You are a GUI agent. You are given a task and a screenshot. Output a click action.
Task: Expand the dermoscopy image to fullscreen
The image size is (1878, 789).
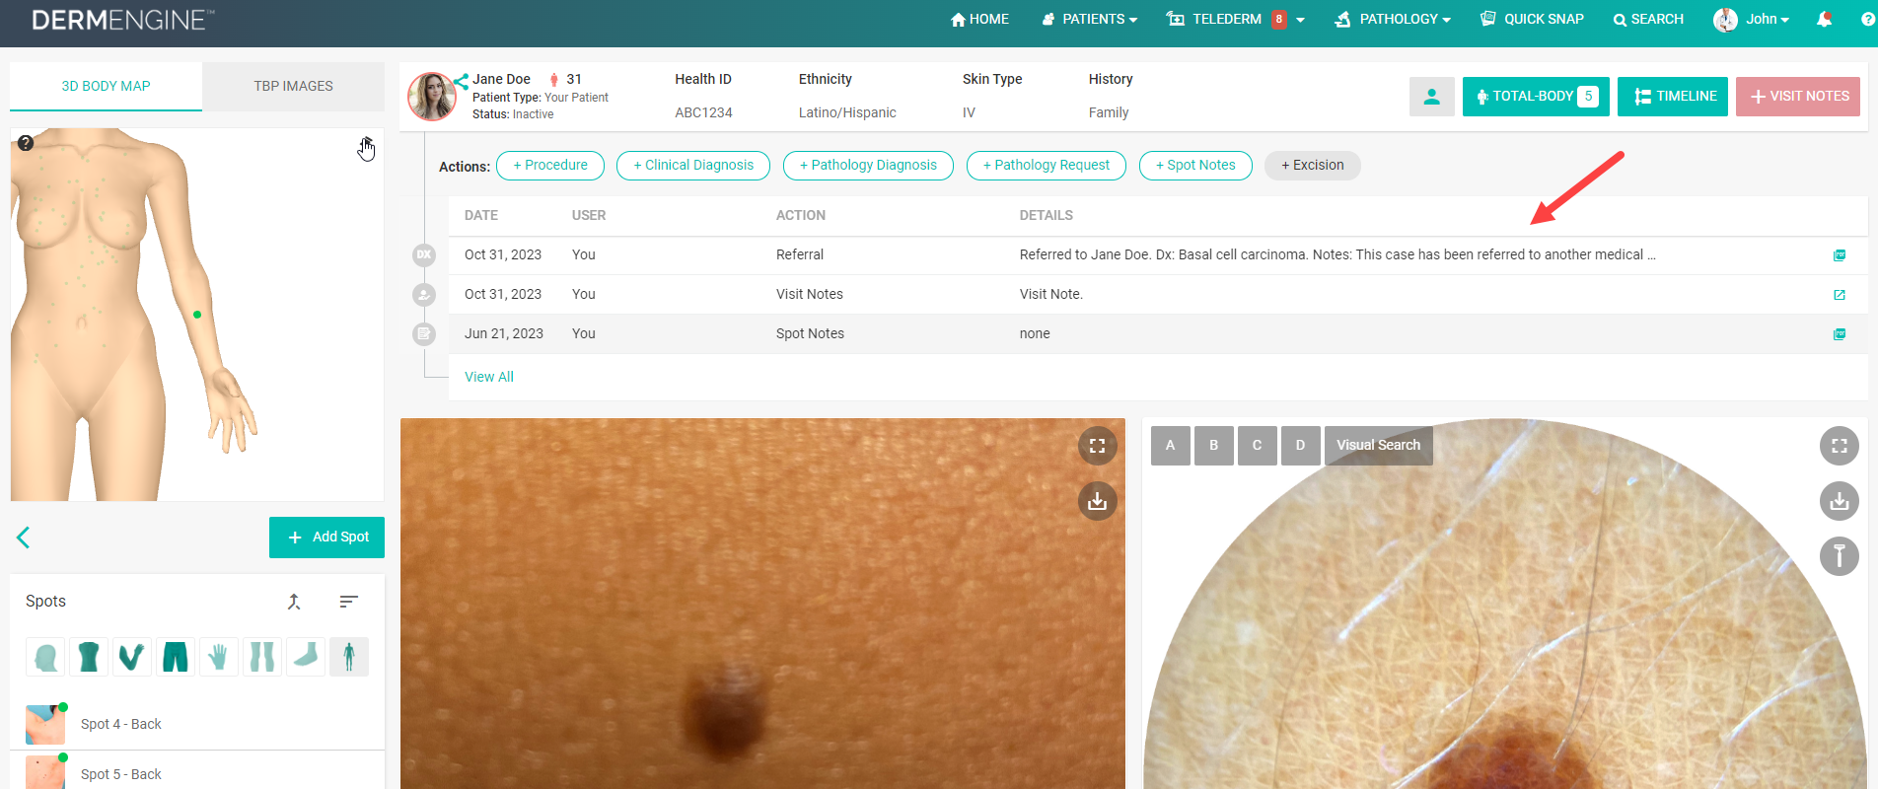click(x=1839, y=446)
